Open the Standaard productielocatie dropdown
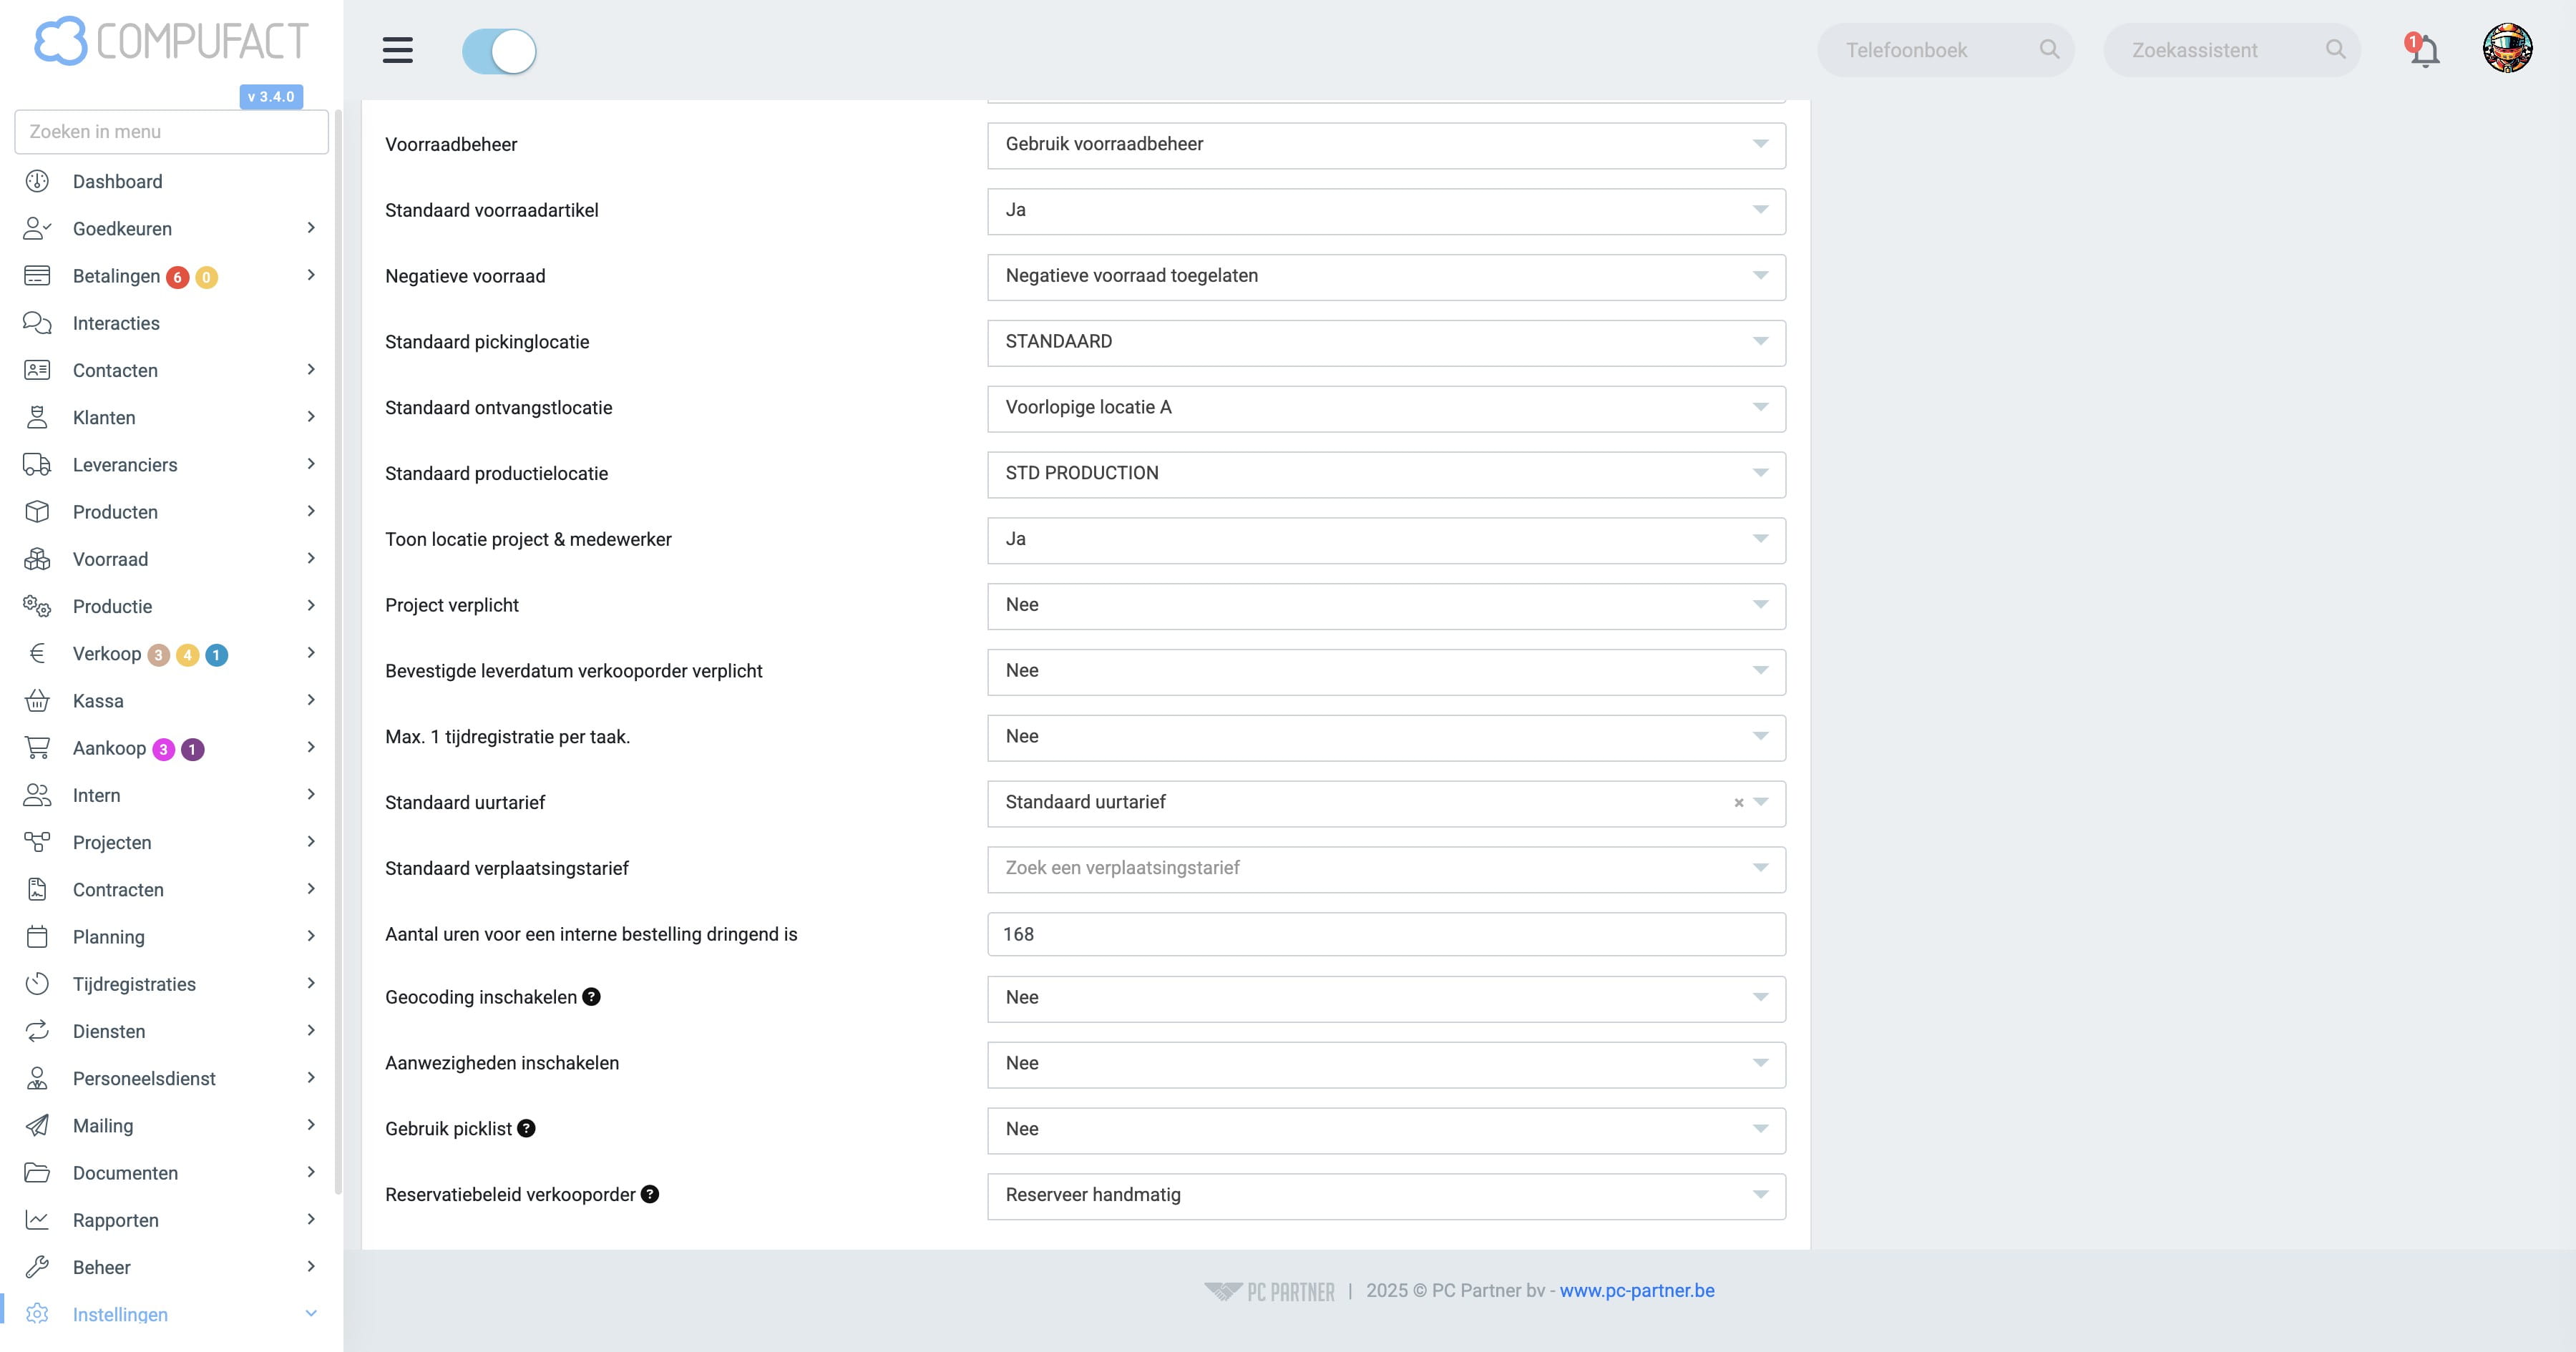 (1386, 475)
